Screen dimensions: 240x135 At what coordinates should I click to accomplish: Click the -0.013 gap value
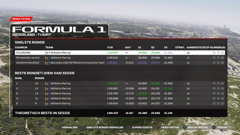click(x=129, y=63)
